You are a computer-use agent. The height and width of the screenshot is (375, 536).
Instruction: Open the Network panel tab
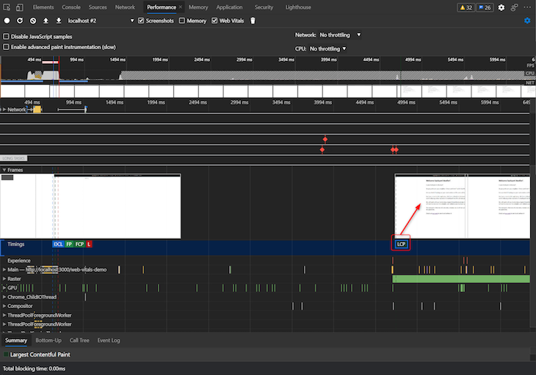click(x=125, y=7)
